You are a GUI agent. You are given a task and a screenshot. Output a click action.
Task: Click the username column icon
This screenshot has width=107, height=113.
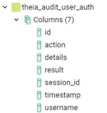click(x=39, y=108)
